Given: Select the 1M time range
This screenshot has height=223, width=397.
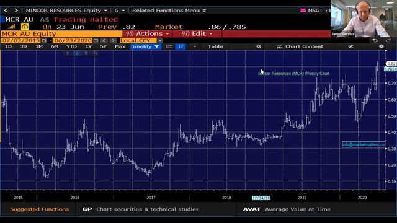Looking at the screenshot, I should 39,46.
